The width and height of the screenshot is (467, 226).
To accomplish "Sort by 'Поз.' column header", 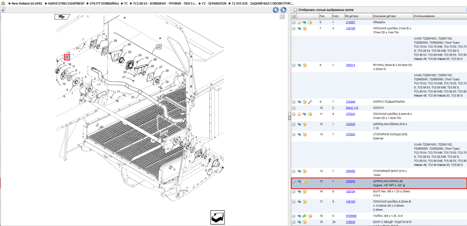I will tap(325, 16).
